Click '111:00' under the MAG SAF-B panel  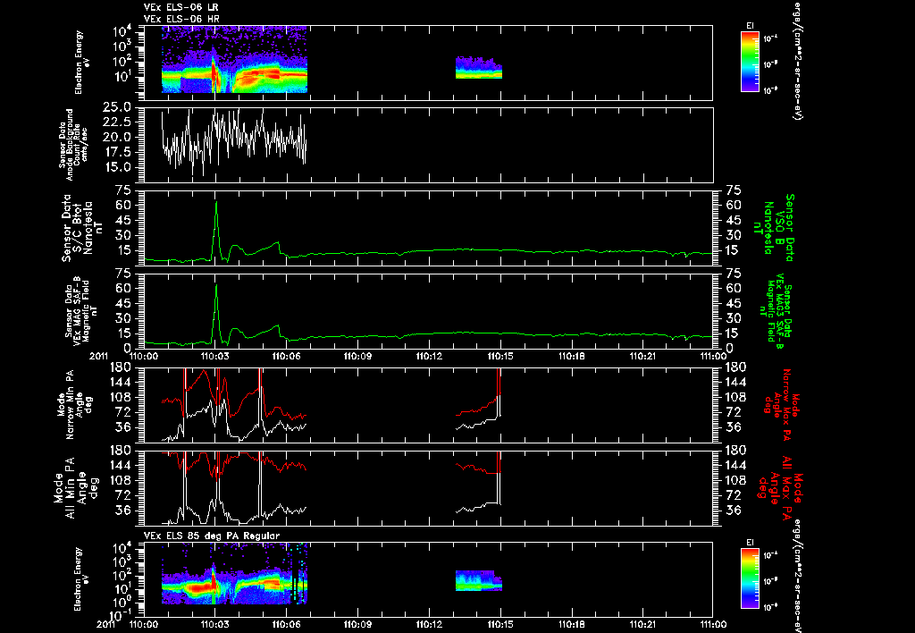pos(712,356)
